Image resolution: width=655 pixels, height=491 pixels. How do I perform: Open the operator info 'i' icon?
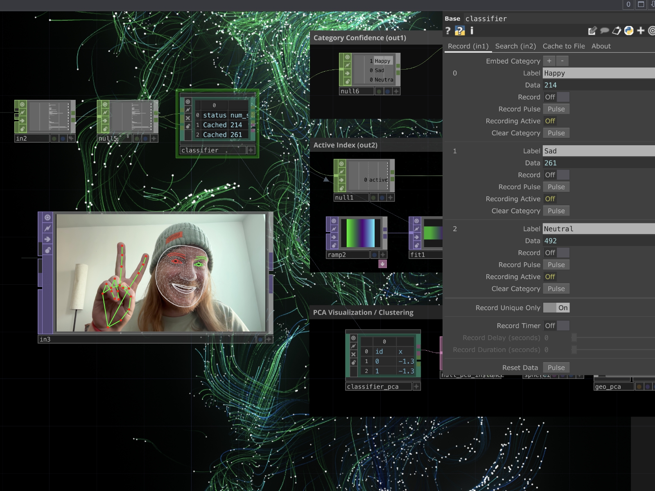(472, 31)
